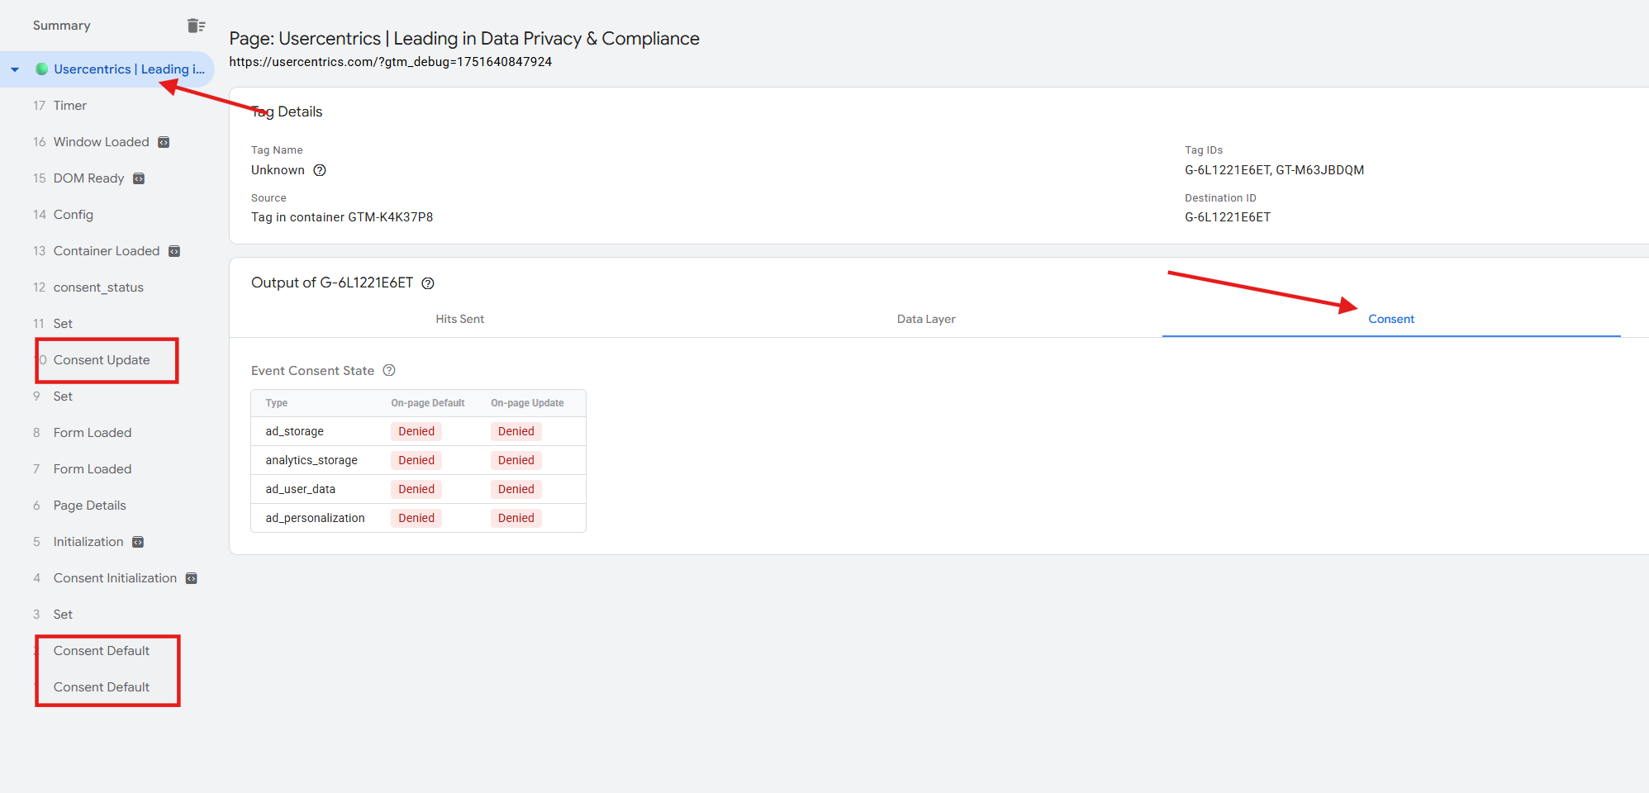Click ad_personalization On-page Update Denied badge
Viewport: 1649px width, 793px height.
[x=516, y=518]
